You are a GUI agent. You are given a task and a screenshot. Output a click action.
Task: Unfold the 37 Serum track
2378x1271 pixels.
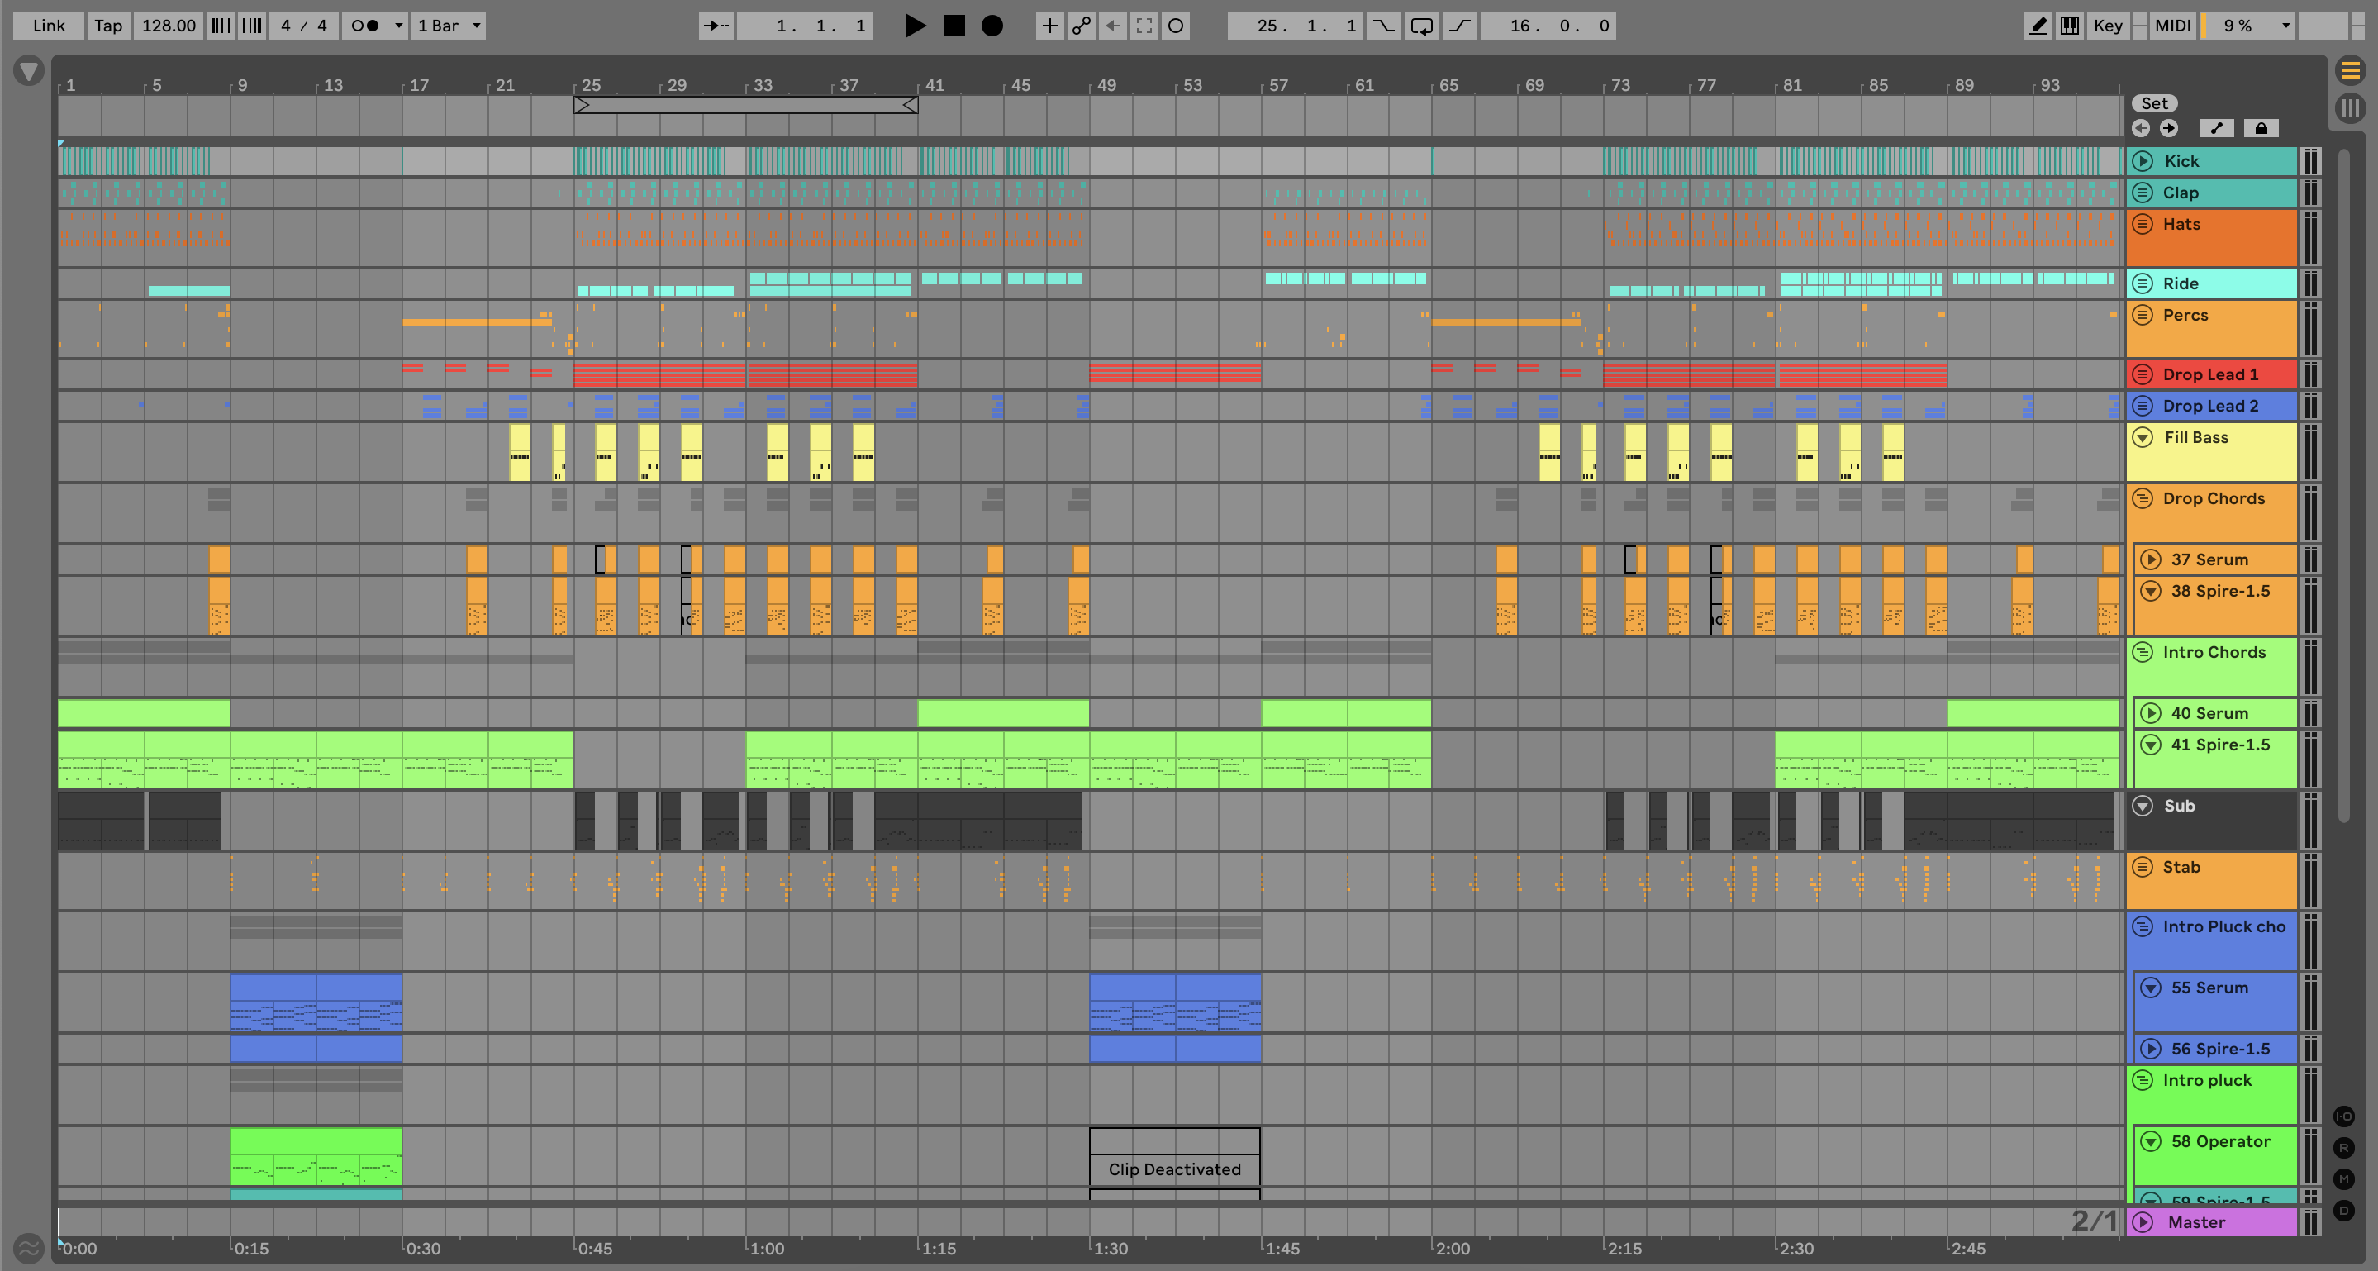[2151, 559]
